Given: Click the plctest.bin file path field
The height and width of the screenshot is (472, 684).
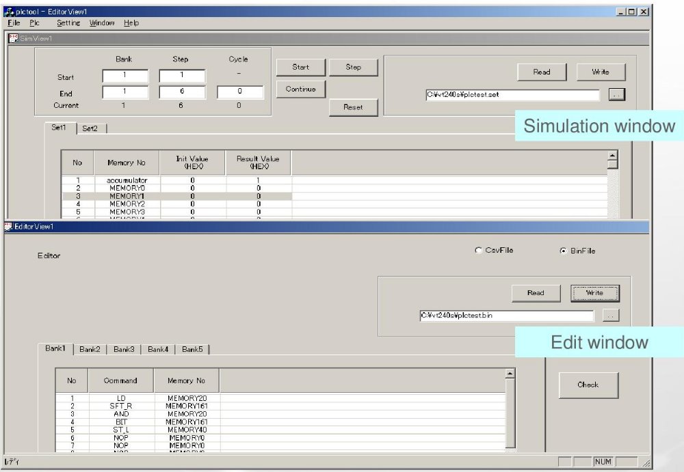Looking at the screenshot, I should click(x=506, y=316).
